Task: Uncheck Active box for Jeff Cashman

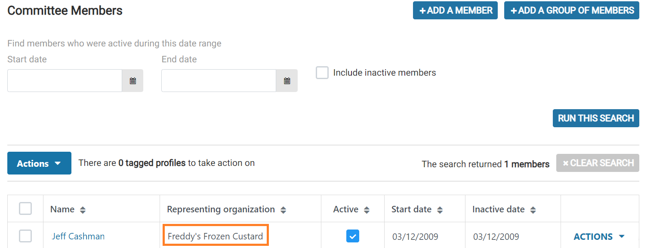Action: click(353, 236)
